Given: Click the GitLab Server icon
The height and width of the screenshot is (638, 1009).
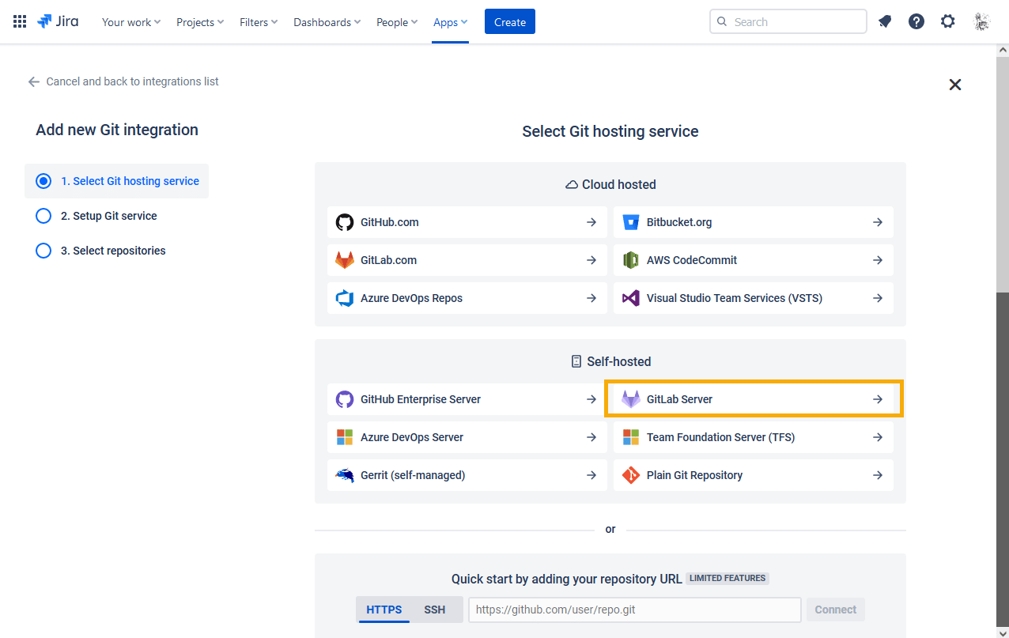Looking at the screenshot, I should [x=631, y=399].
